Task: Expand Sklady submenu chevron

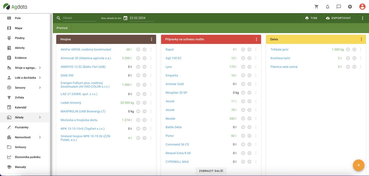Action: coord(40,117)
